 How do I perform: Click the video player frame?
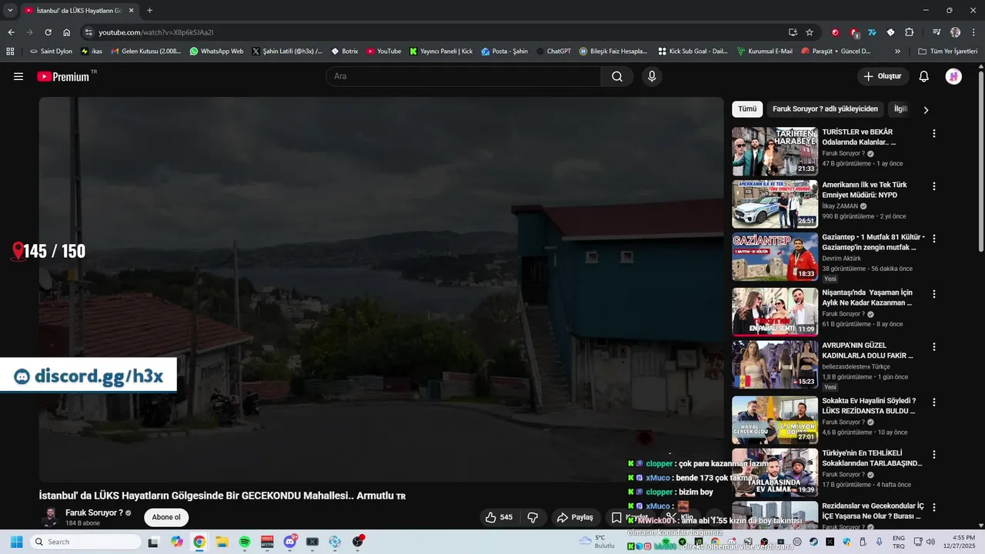coord(382,289)
